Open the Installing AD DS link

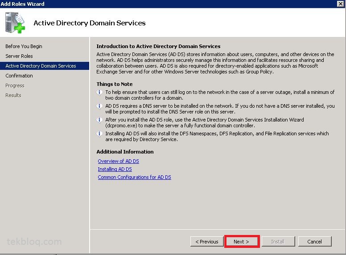tap(115, 169)
